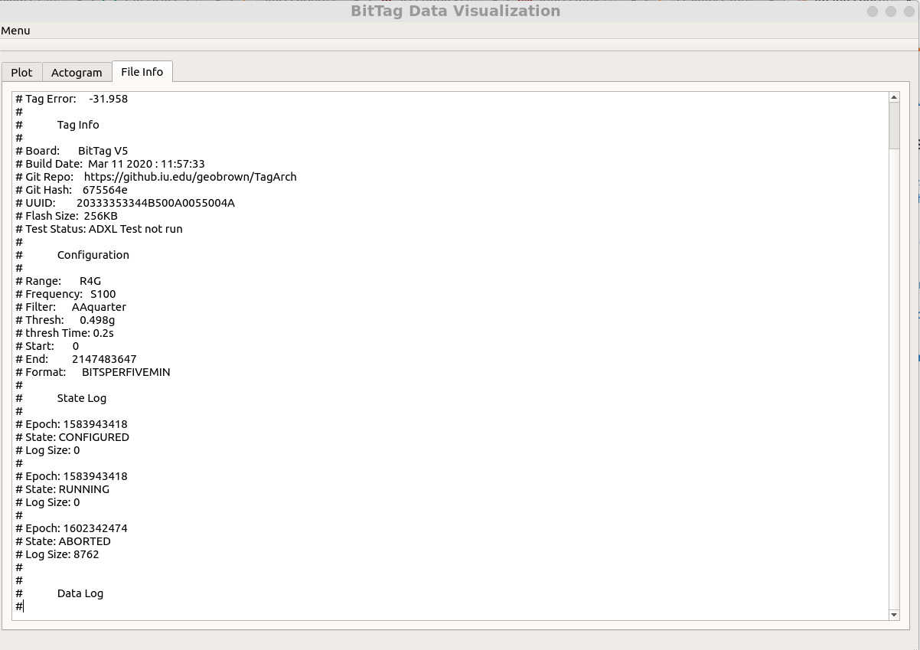Viewport: 920px width, 650px height.
Task: Click the Thresh 0.498g line
Action: tap(65, 320)
